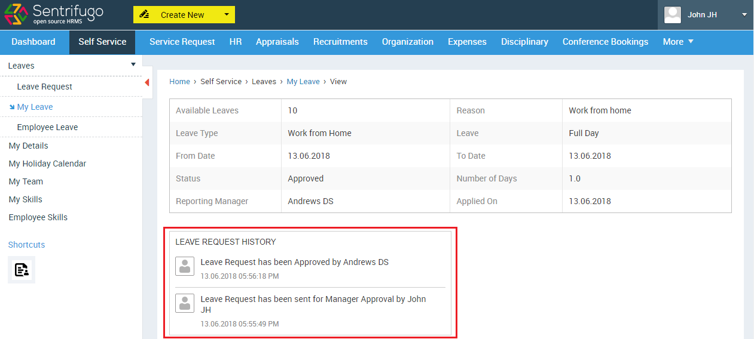Click the My Leave breadcrumb link
754x339 pixels.
click(x=303, y=82)
